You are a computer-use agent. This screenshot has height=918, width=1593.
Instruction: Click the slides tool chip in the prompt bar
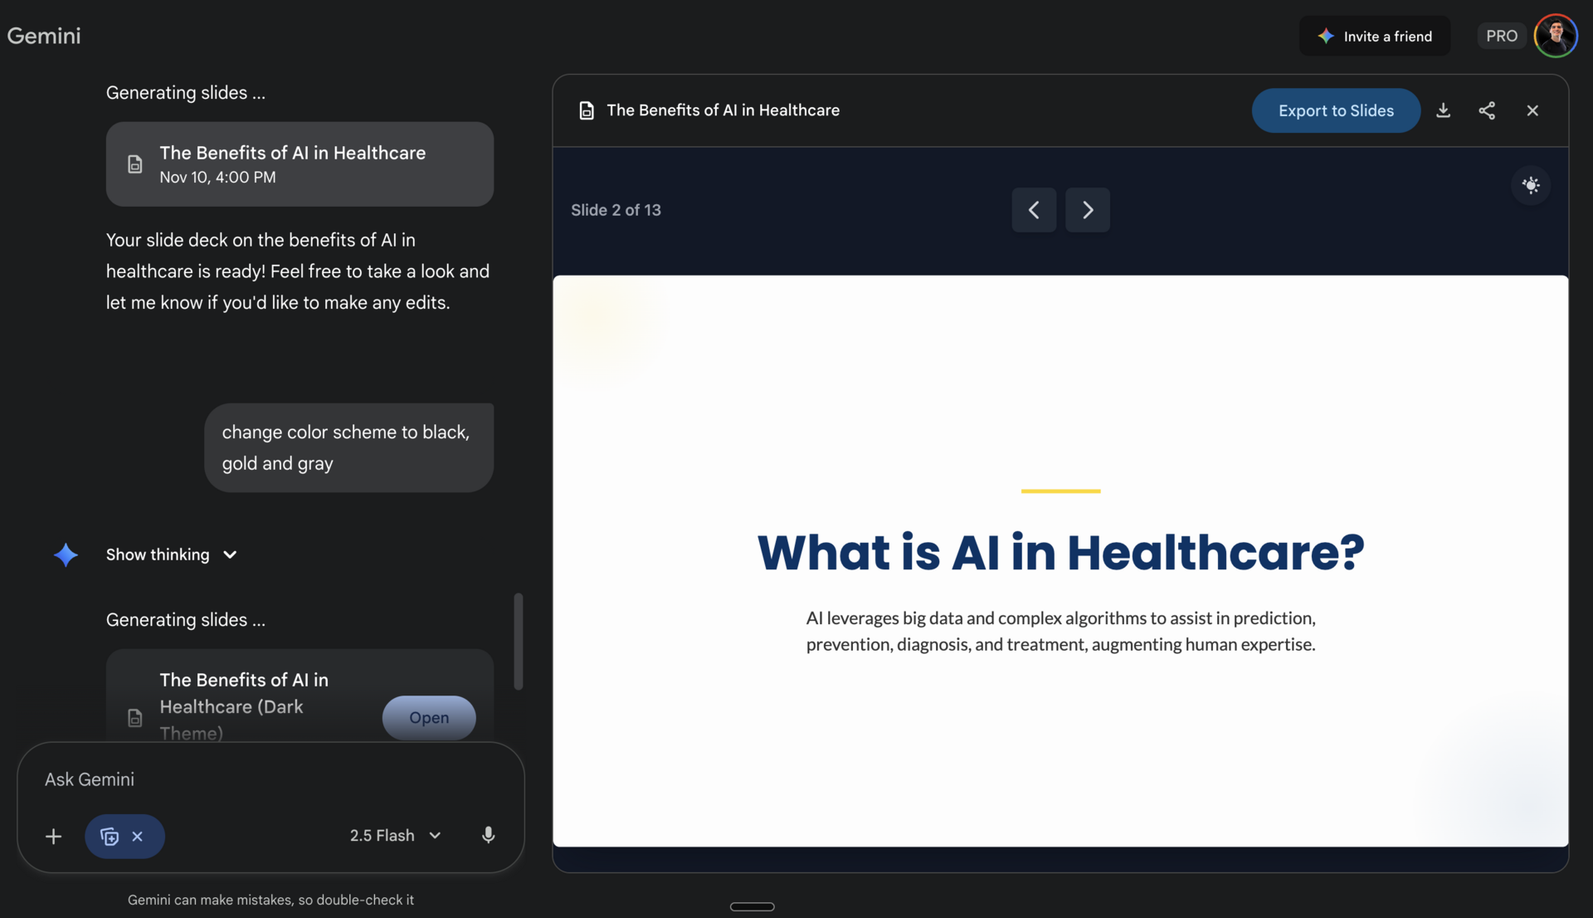tap(109, 836)
